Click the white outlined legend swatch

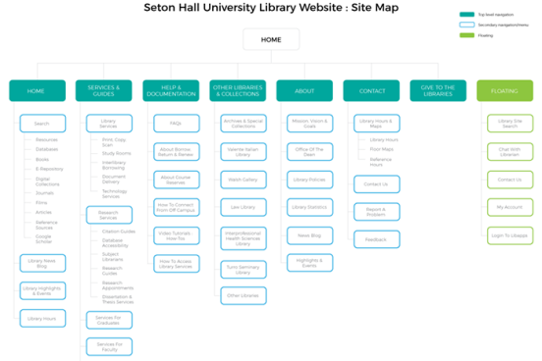click(467, 25)
